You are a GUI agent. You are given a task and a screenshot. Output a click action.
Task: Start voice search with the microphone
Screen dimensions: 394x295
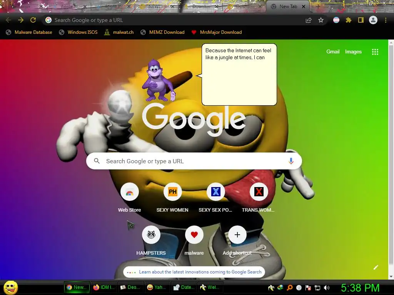click(291, 161)
